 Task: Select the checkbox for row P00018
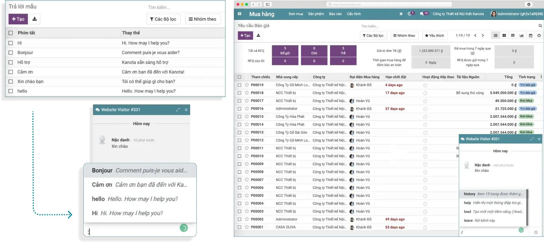click(239, 93)
